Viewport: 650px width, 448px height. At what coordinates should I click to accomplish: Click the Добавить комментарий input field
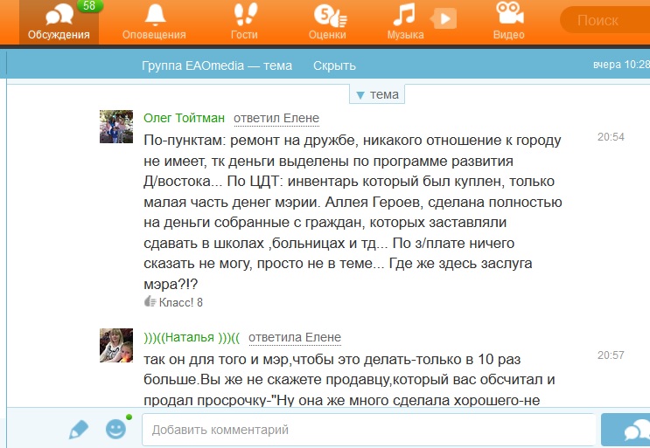coord(369,430)
